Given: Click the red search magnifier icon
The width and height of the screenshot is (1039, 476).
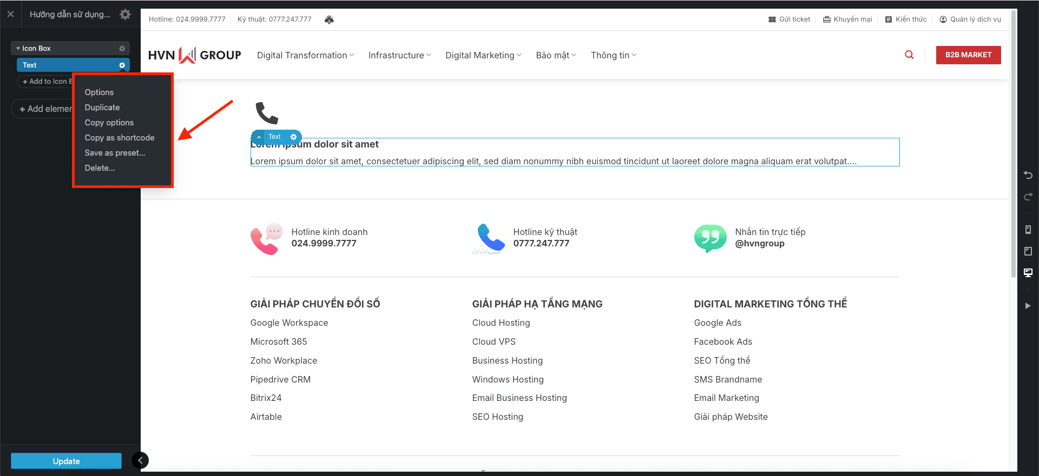Looking at the screenshot, I should pos(909,55).
